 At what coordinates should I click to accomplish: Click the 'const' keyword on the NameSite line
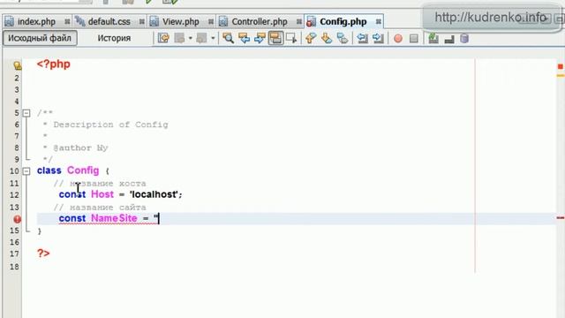pos(72,218)
